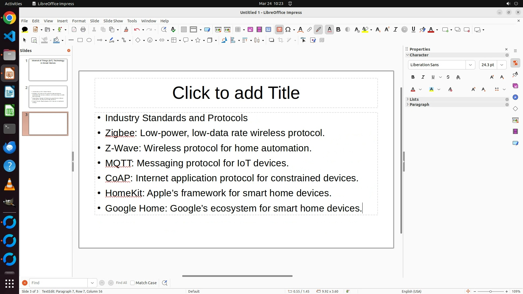
Task: Toggle Bold in Character panel
Action: pyautogui.click(x=413, y=77)
